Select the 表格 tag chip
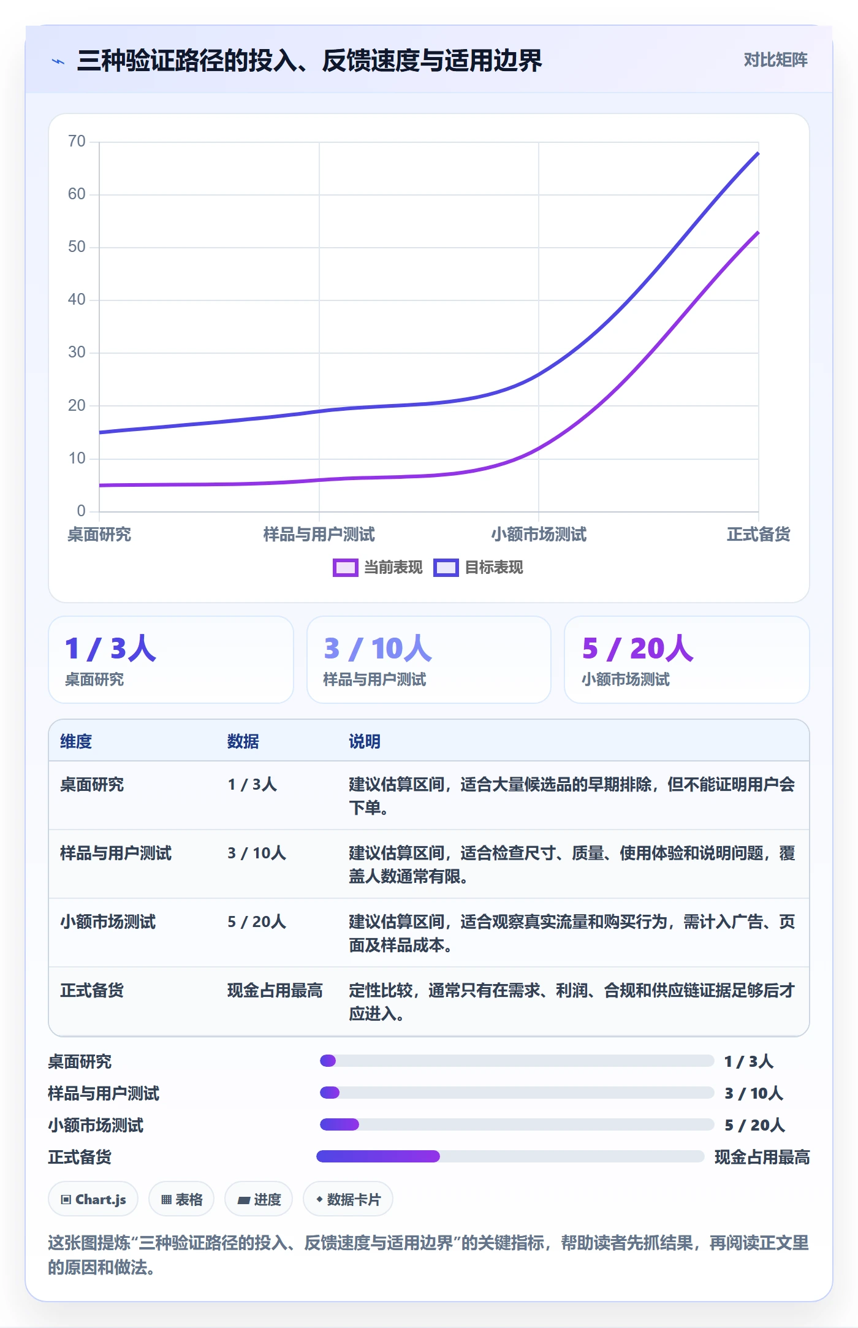 (181, 1199)
